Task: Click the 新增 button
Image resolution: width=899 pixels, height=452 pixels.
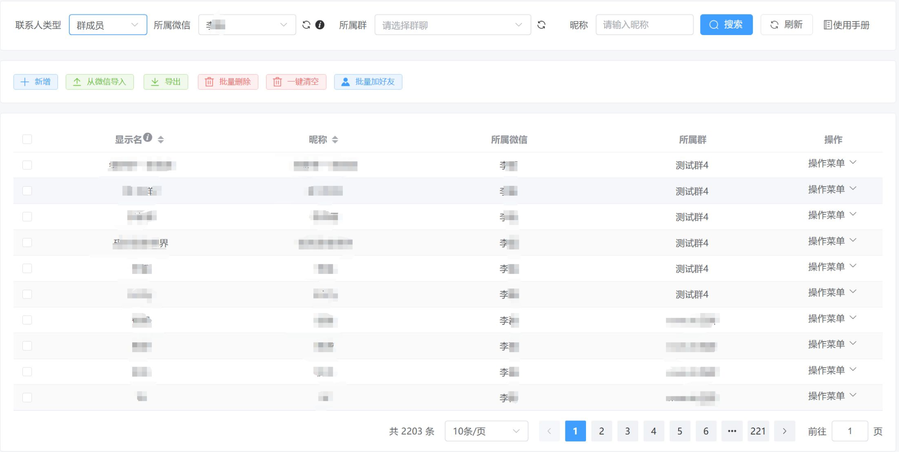Action: (x=36, y=82)
